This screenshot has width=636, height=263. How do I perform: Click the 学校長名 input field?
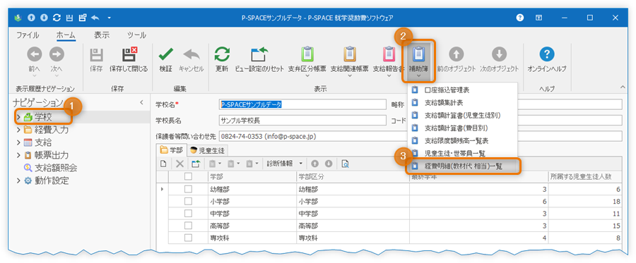coord(302,120)
